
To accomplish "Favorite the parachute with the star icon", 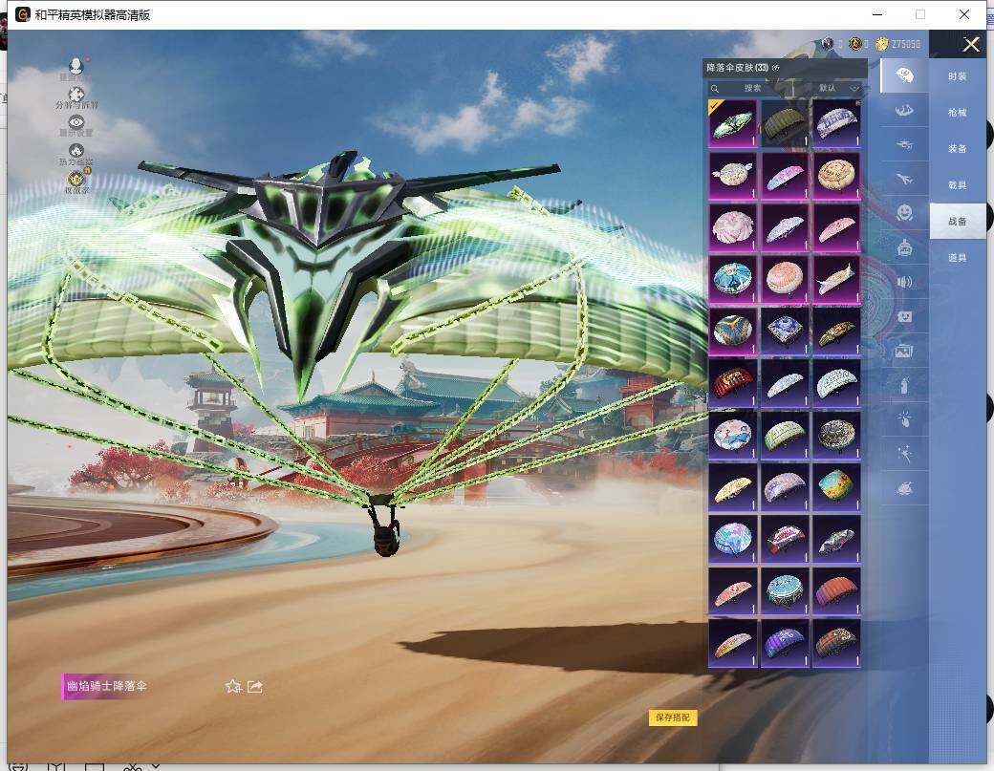I will pyautogui.click(x=232, y=686).
